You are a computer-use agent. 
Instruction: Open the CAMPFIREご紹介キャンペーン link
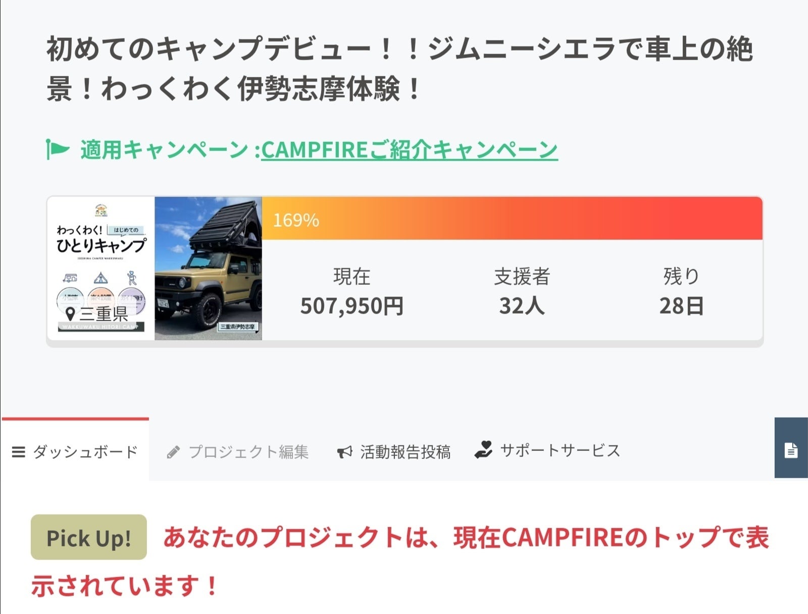[x=409, y=149]
